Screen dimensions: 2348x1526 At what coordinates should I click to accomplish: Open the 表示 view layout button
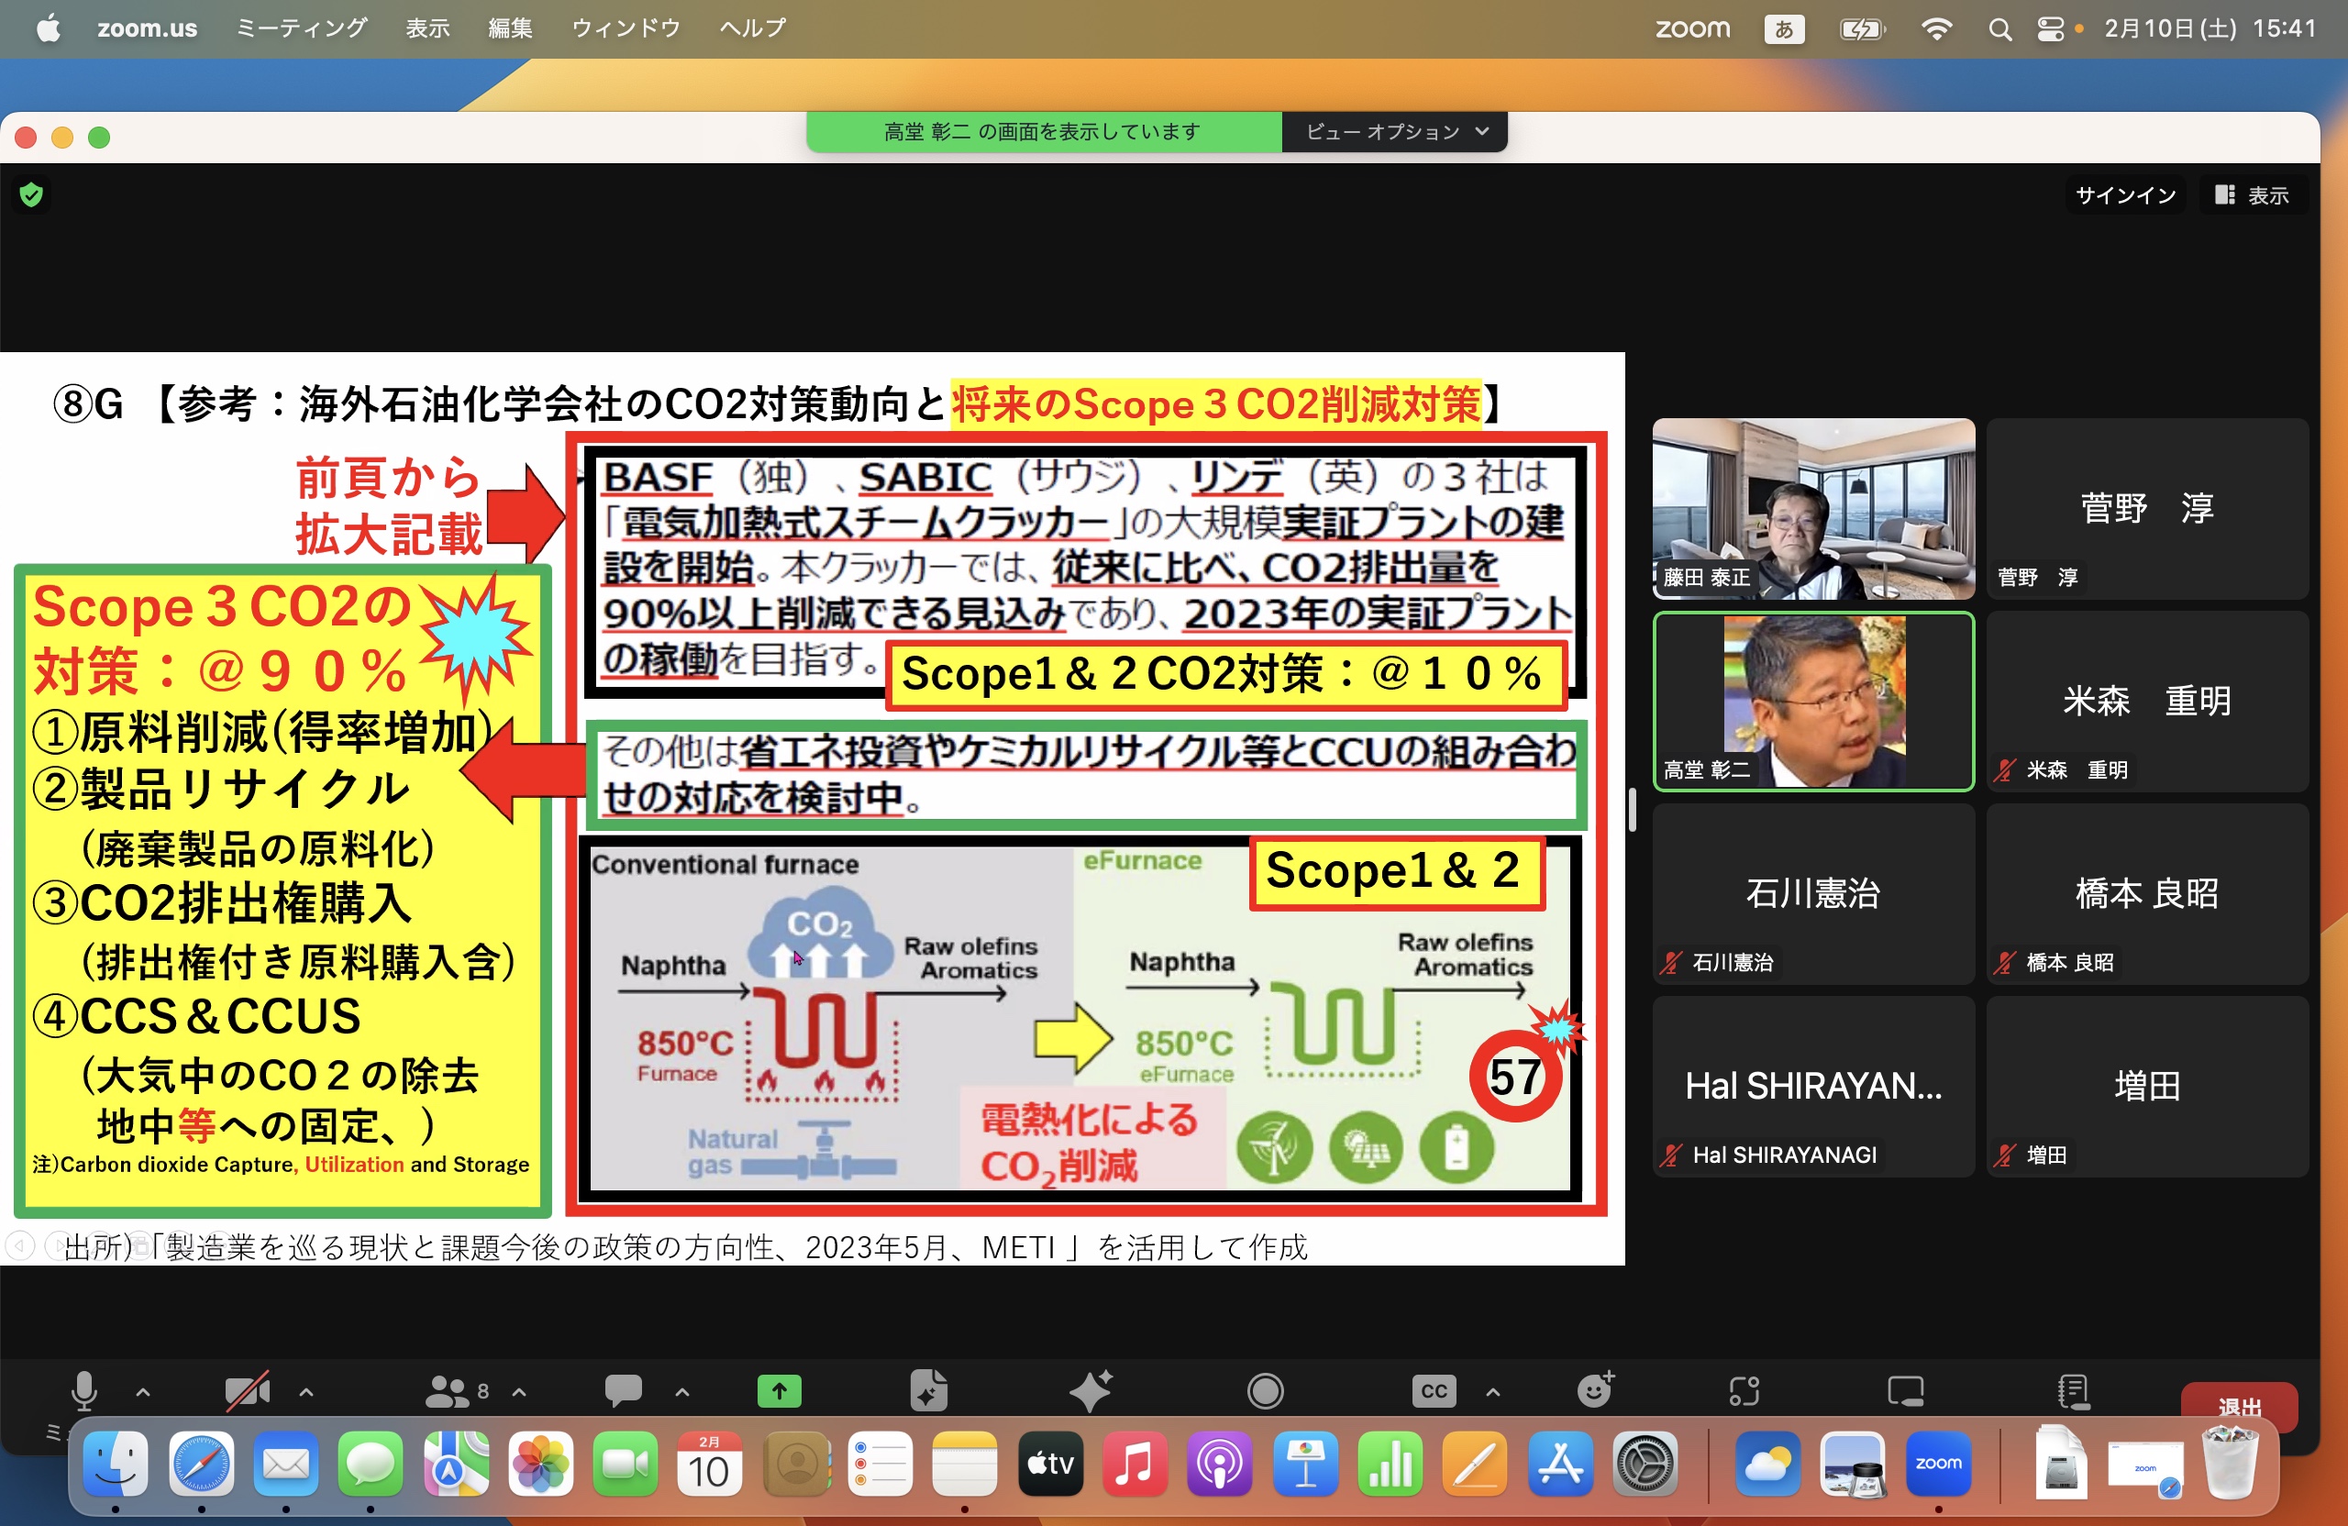[2252, 194]
